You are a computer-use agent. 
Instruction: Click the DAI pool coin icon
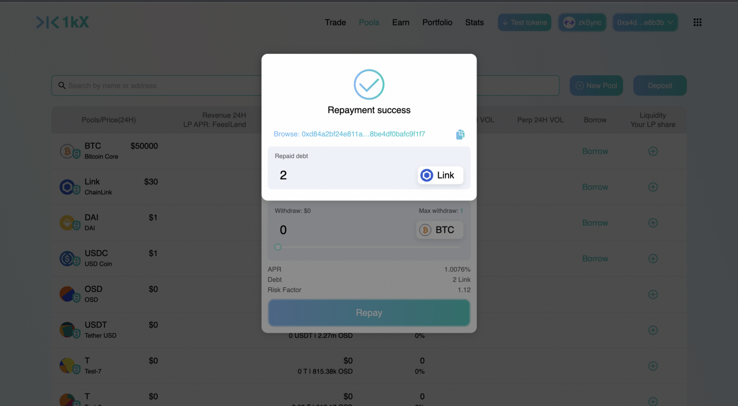[x=68, y=223]
